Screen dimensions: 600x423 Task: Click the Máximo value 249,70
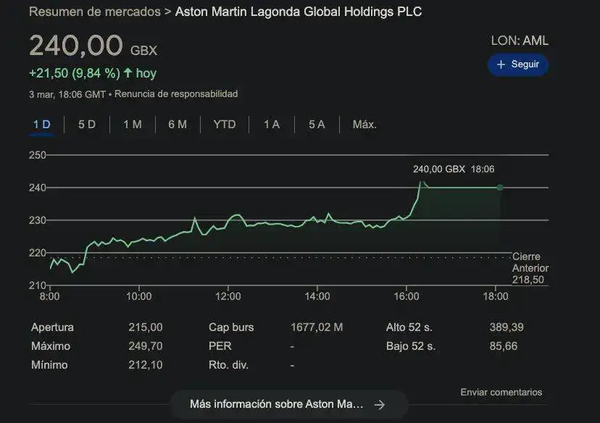146,346
